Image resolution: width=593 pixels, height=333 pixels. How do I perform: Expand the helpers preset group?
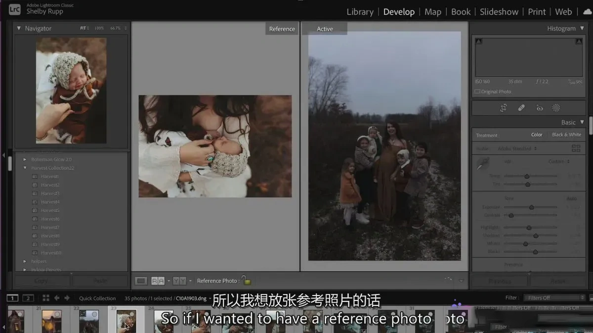coord(25,261)
